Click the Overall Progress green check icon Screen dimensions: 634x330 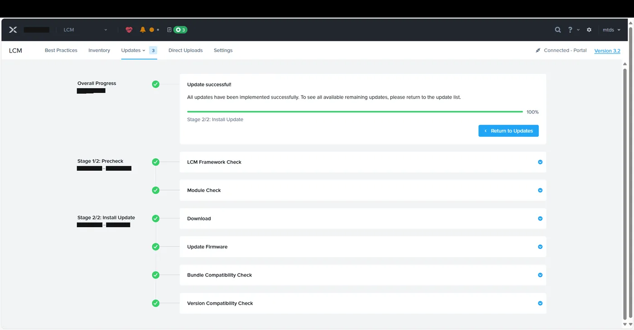156,84
